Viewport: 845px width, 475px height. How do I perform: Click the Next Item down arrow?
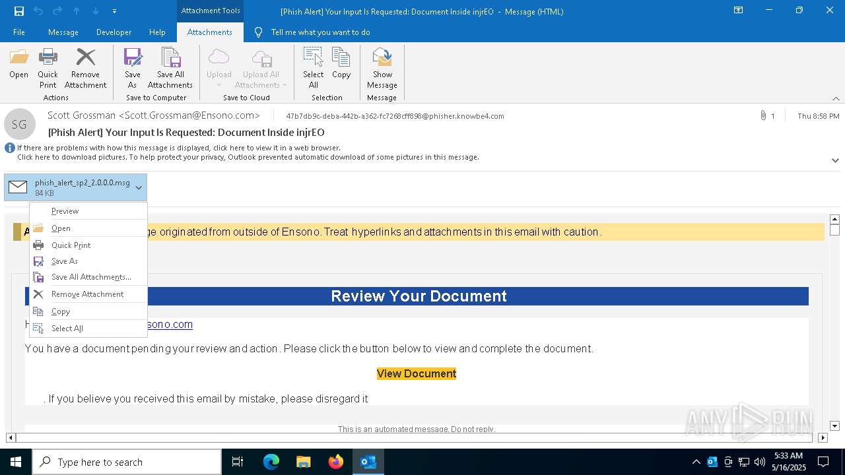coord(96,11)
